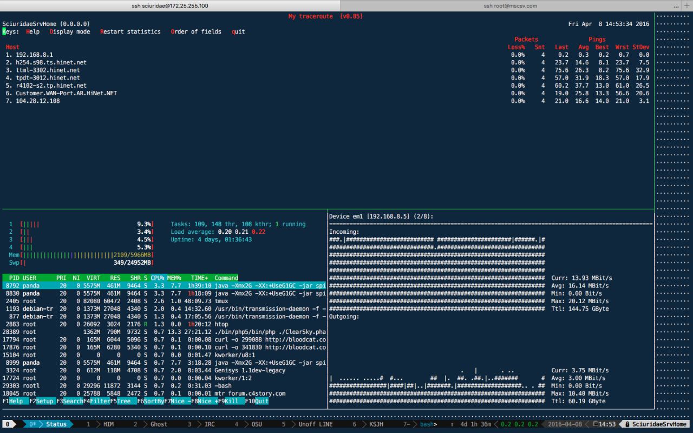Select the tmux process row PID 2405
693x433 pixels.
[x=164, y=301]
